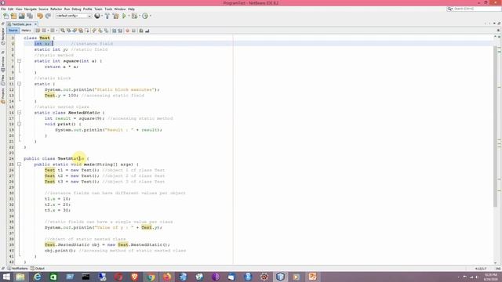Viewport: 502px width, 282px height.
Task: Collapse fold at static block line 11
Action: (19, 84)
